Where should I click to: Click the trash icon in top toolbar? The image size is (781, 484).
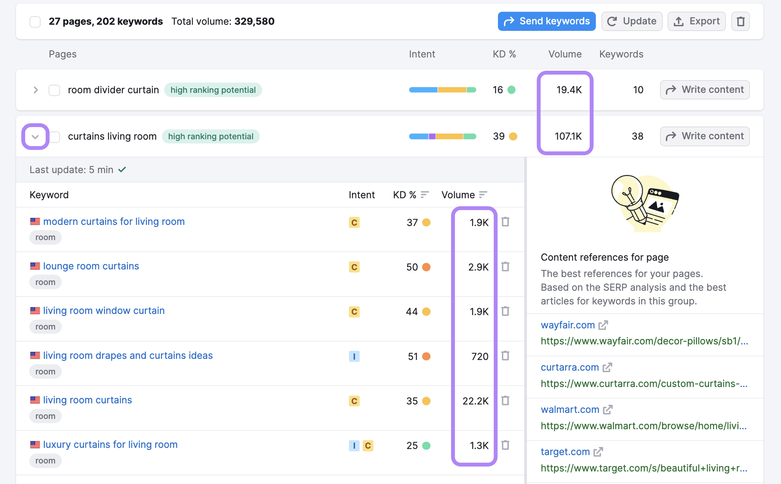tap(740, 21)
